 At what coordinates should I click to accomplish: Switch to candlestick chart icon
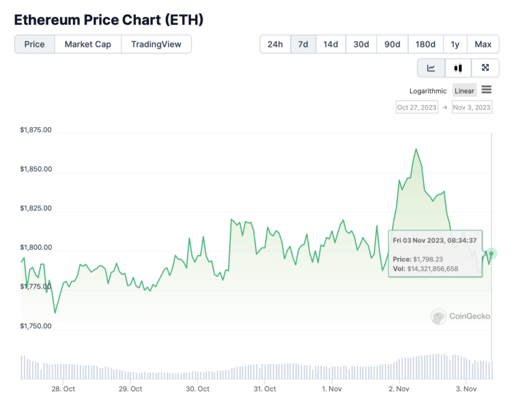pyautogui.click(x=458, y=68)
